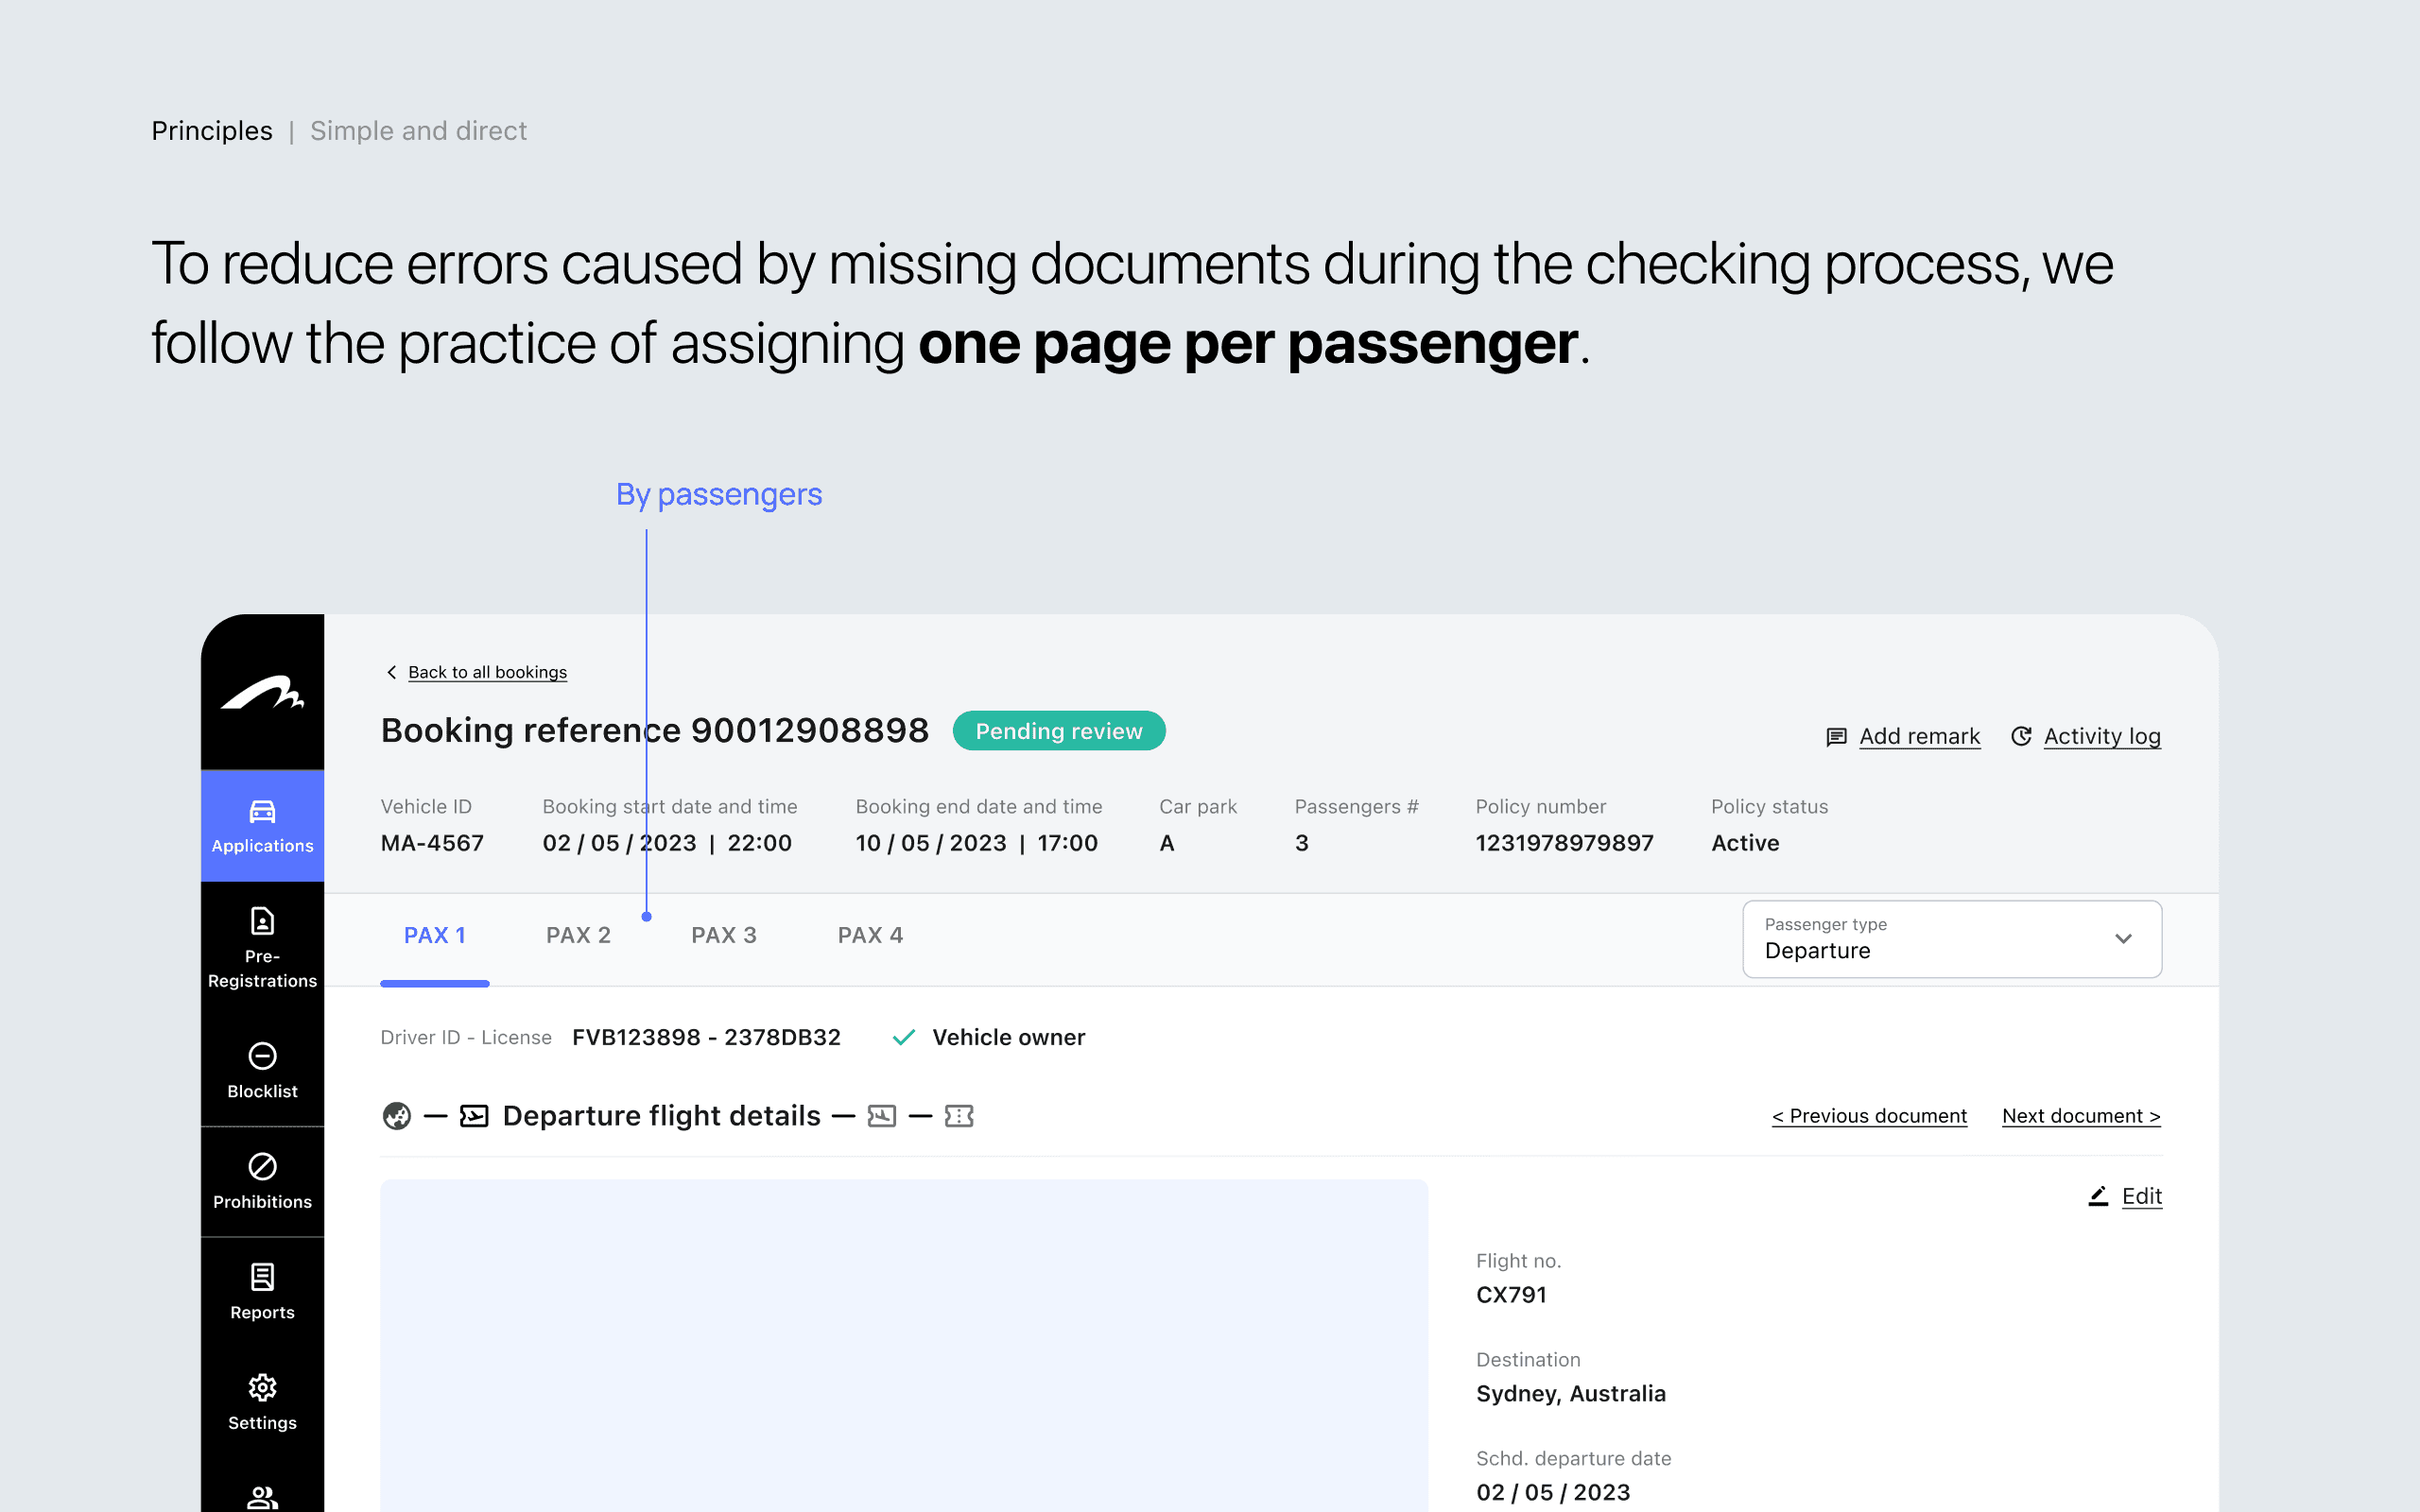The width and height of the screenshot is (2420, 1512).
Task: Switch to the PAX 2 tab
Action: coord(578,935)
